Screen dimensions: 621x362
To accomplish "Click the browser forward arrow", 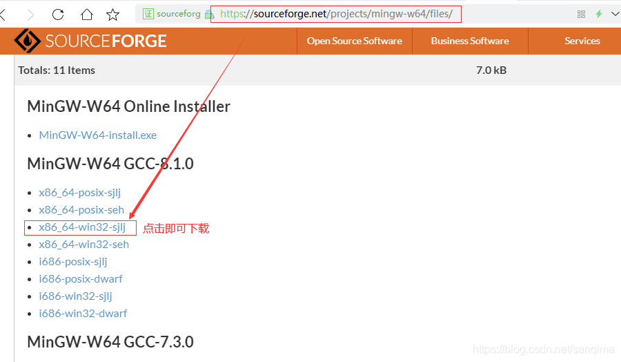I will coord(30,15).
